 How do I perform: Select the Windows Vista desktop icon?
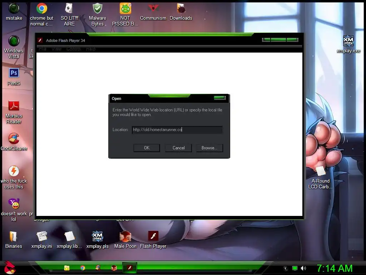[x=14, y=47]
